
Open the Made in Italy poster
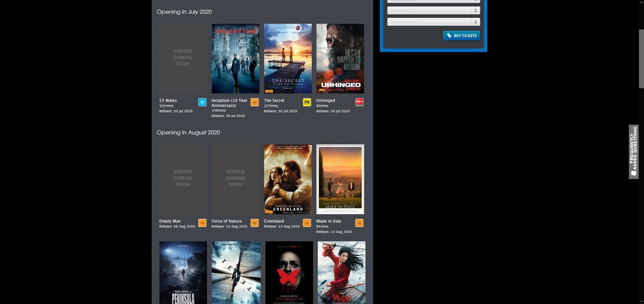[x=340, y=179]
